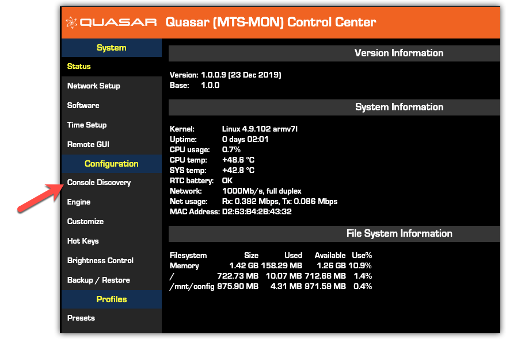Screen dimensions: 506x339
Task: Click the version value 1.0.0.9 (23 Dec 2019)
Action: click(241, 75)
